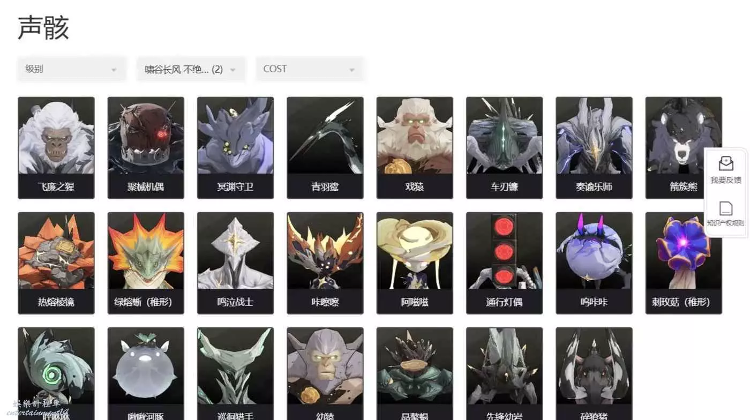Select the 飞廉之猩 echo card
The height and width of the screenshot is (420, 750).
[x=56, y=148]
